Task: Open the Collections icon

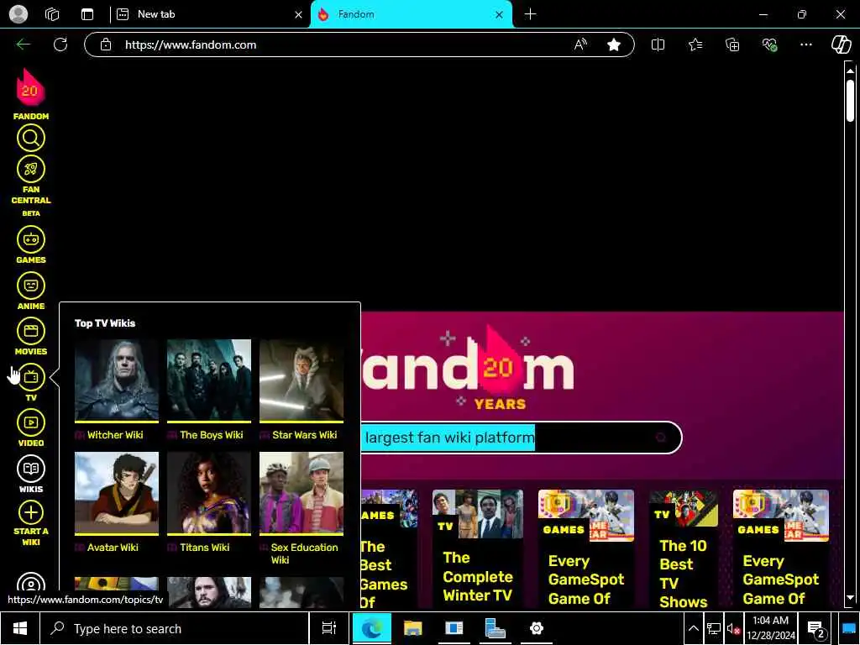Action: click(x=732, y=45)
